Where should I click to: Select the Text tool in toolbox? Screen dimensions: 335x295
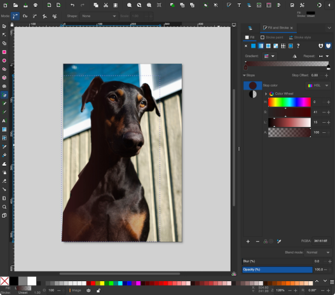[4, 121]
